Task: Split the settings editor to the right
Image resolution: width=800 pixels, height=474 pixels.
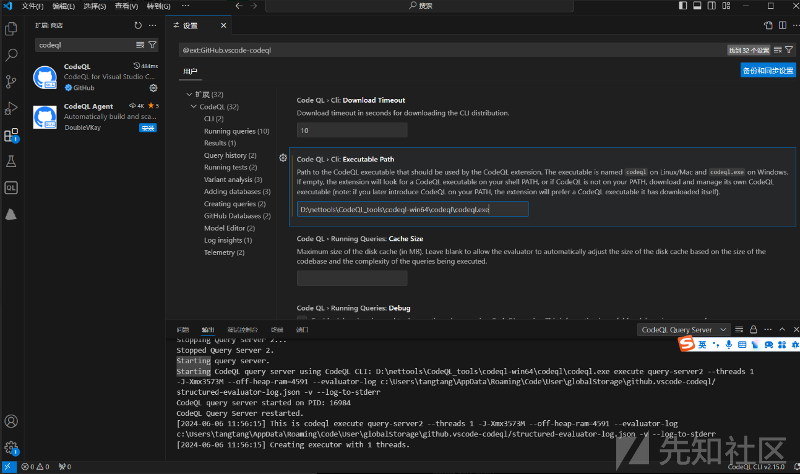Action: click(x=783, y=25)
